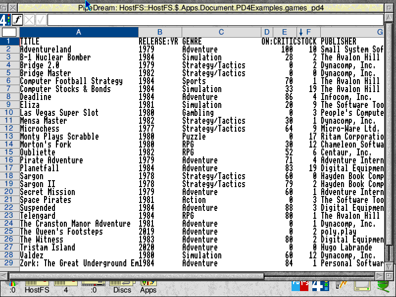Screen dimensions: 396x297
Task: Click in the formula entry line
Action: point(215,20)
